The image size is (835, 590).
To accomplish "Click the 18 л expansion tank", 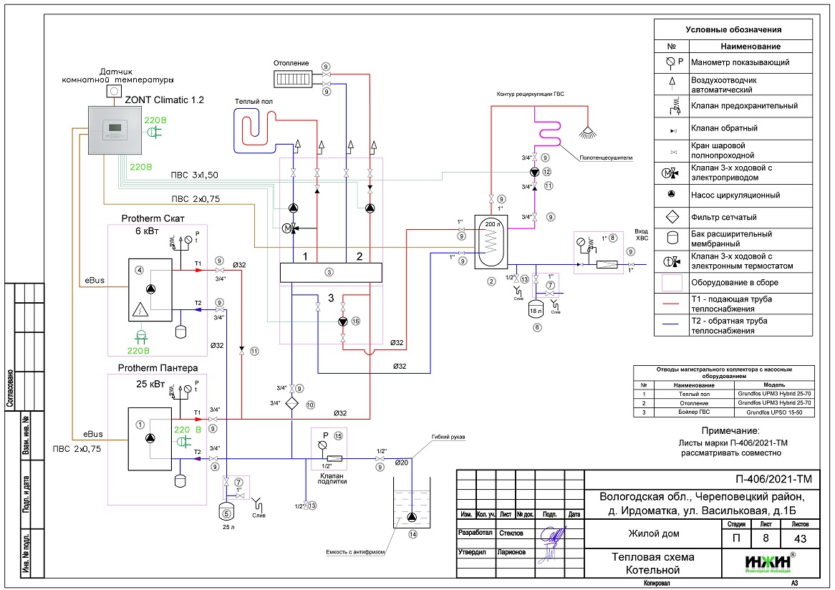I will coord(536,310).
